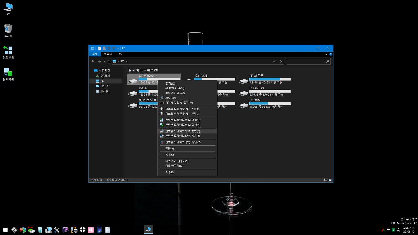Switch to large icons view in status bar

[330, 180]
